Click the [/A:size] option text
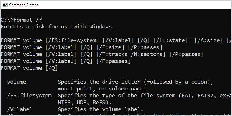The image size is (232, 116). pyautogui.click(x=209, y=40)
